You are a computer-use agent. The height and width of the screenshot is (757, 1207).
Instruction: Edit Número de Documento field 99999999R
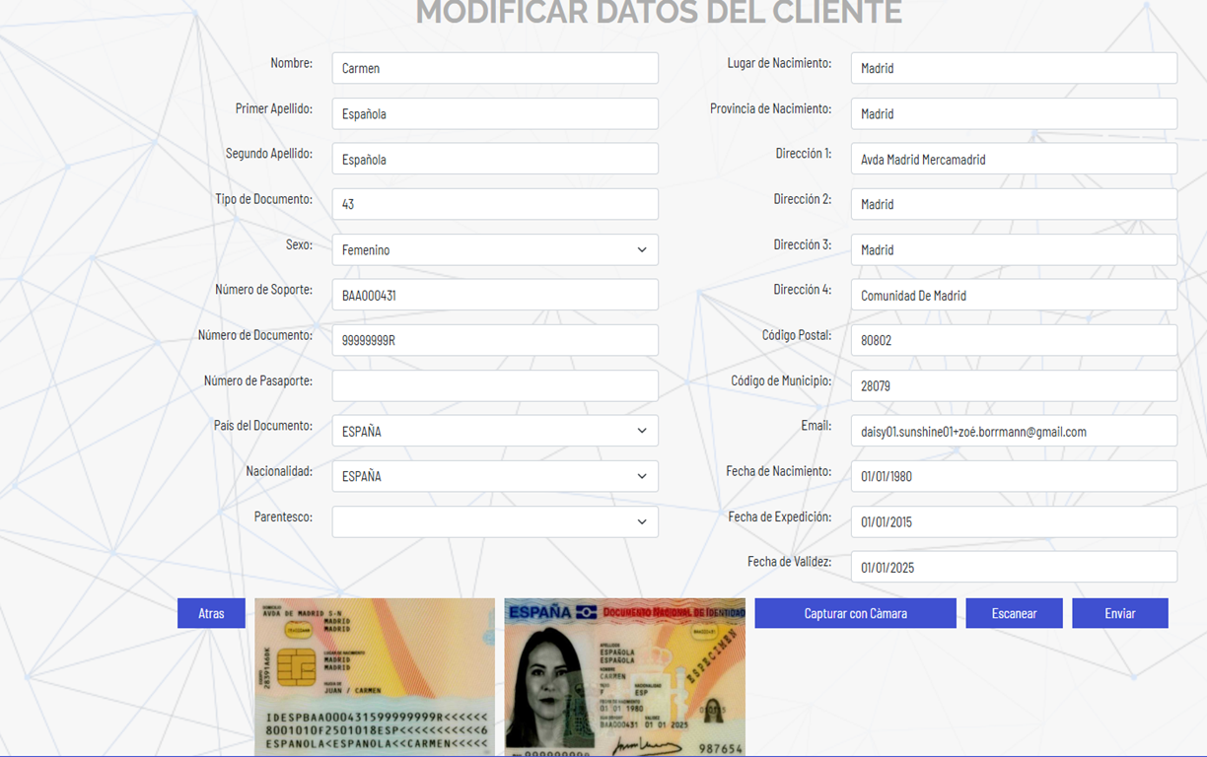(495, 340)
